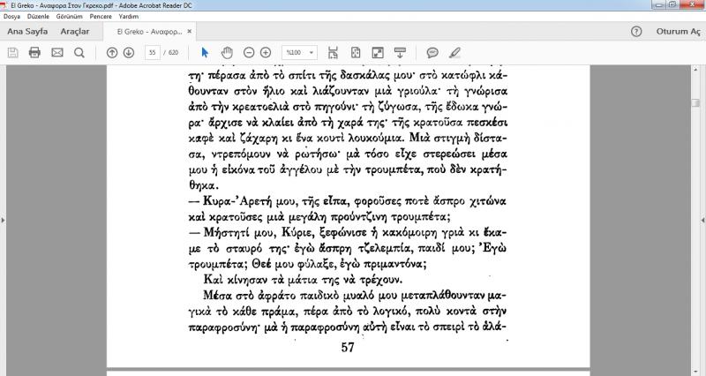Open the Find text magnifier icon
The height and width of the screenshot is (376, 706).
79,53
